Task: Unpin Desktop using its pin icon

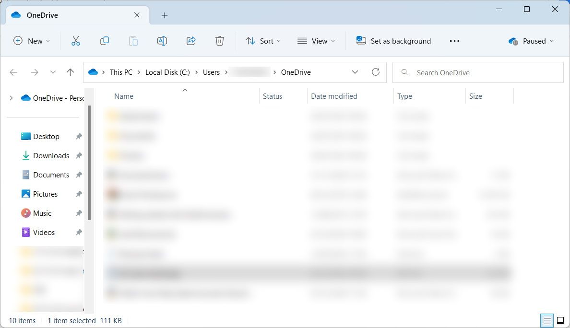Action: coord(79,137)
